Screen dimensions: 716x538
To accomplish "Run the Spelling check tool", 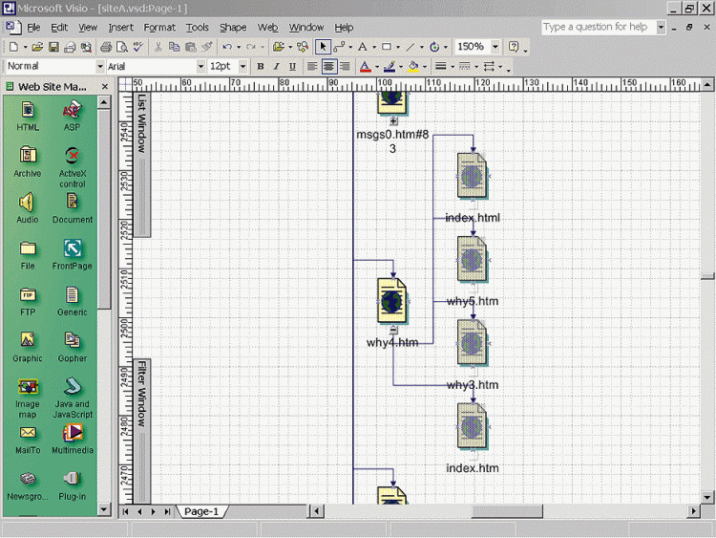I will [137, 47].
